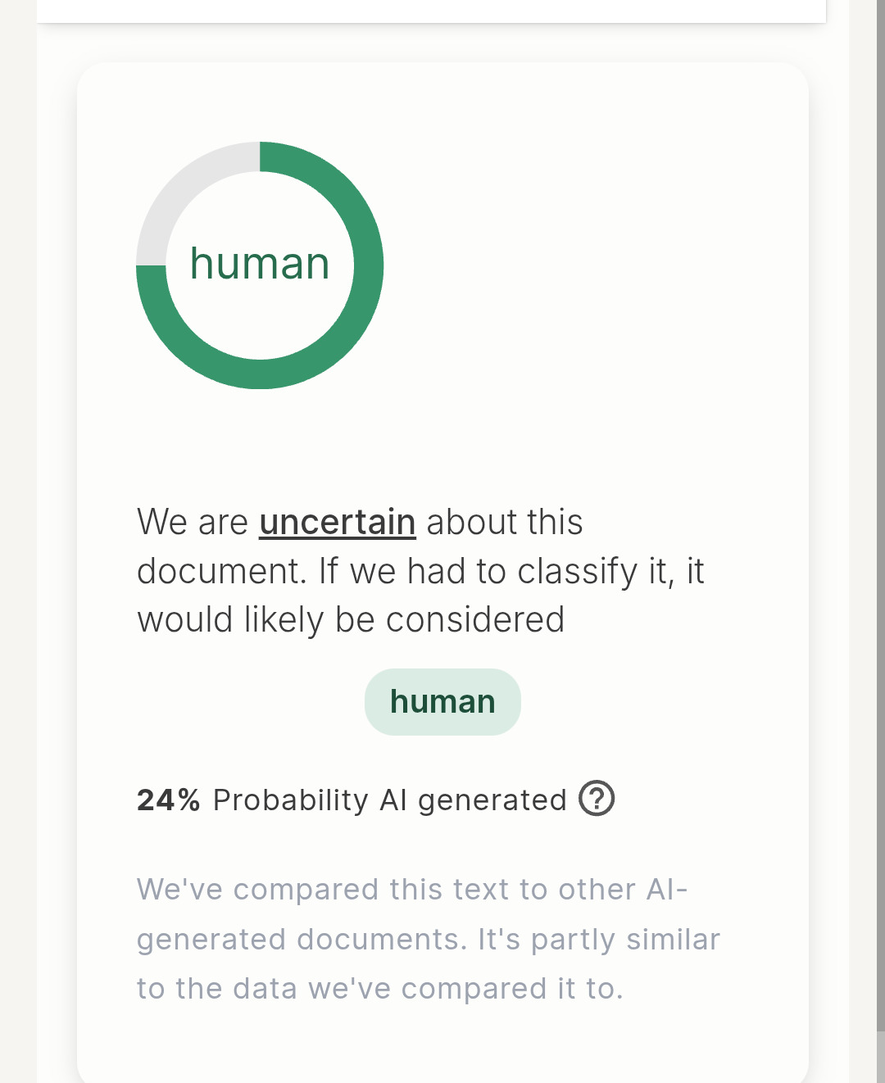Select the "human" label inside the donut
The image size is (885, 1083).
260,264
